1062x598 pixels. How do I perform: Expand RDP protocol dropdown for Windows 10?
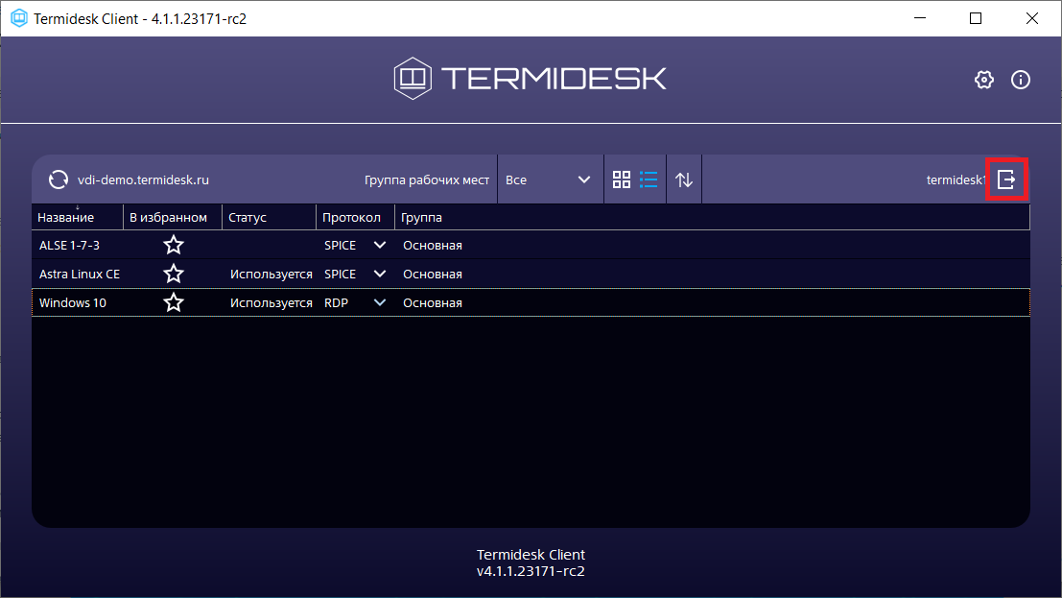tap(380, 303)
